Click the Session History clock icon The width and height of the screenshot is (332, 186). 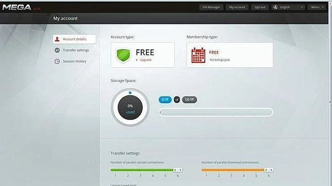pyautogui.click(x=57, y=61)
